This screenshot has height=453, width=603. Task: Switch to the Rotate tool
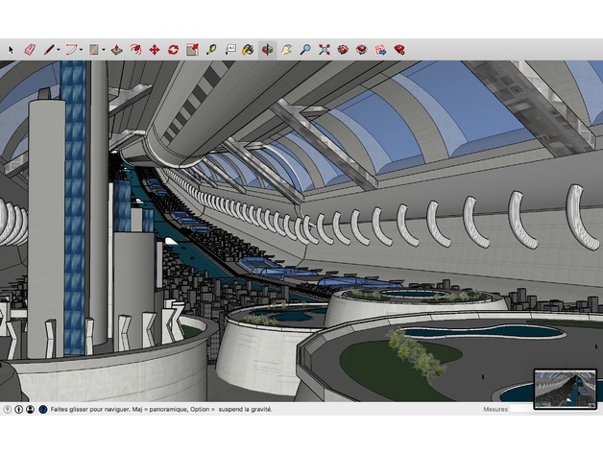coord(173,49)
